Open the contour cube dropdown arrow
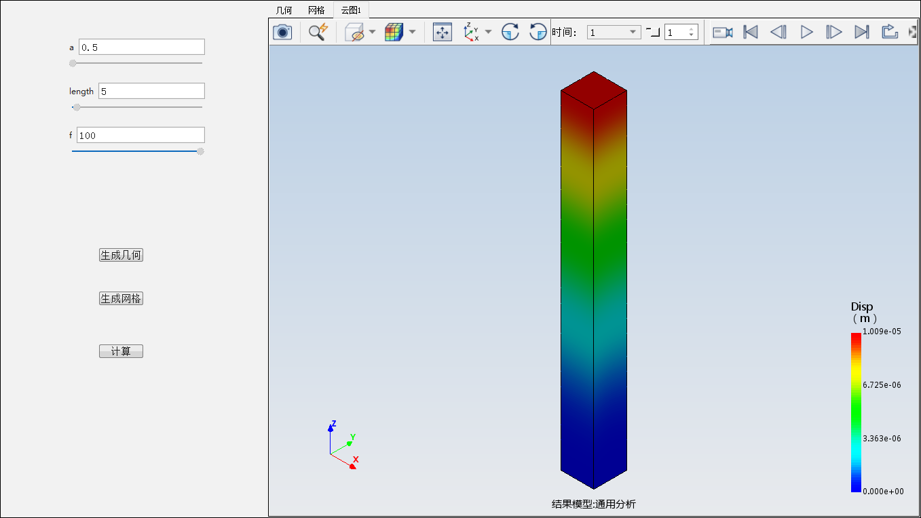921x518 pixels. (x=412, y=32)
